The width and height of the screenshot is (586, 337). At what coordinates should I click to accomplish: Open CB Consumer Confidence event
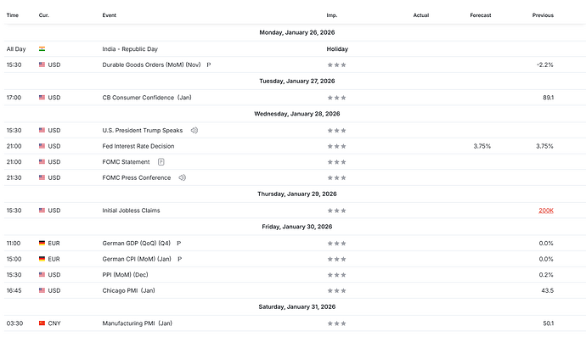coord(147,98)
